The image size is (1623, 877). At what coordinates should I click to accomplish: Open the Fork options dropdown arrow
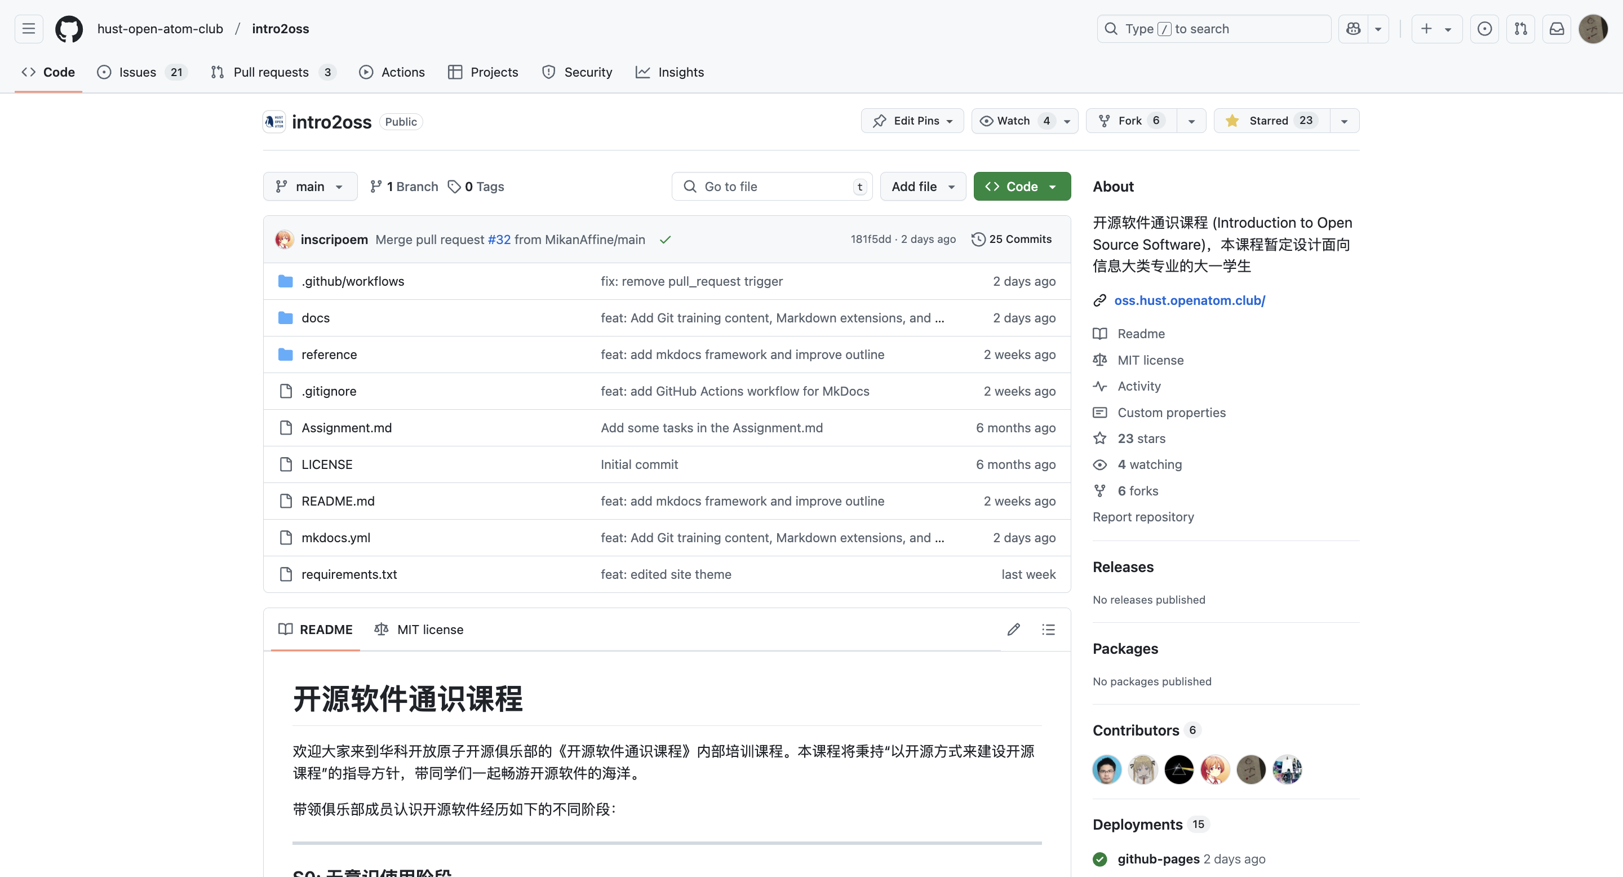click(1191, 121)
